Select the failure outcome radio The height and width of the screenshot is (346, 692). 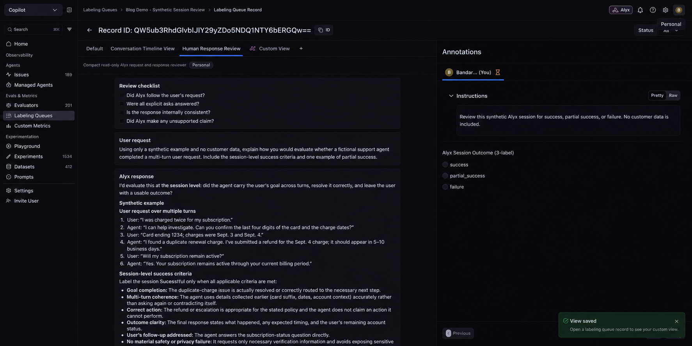pos(445,187)
